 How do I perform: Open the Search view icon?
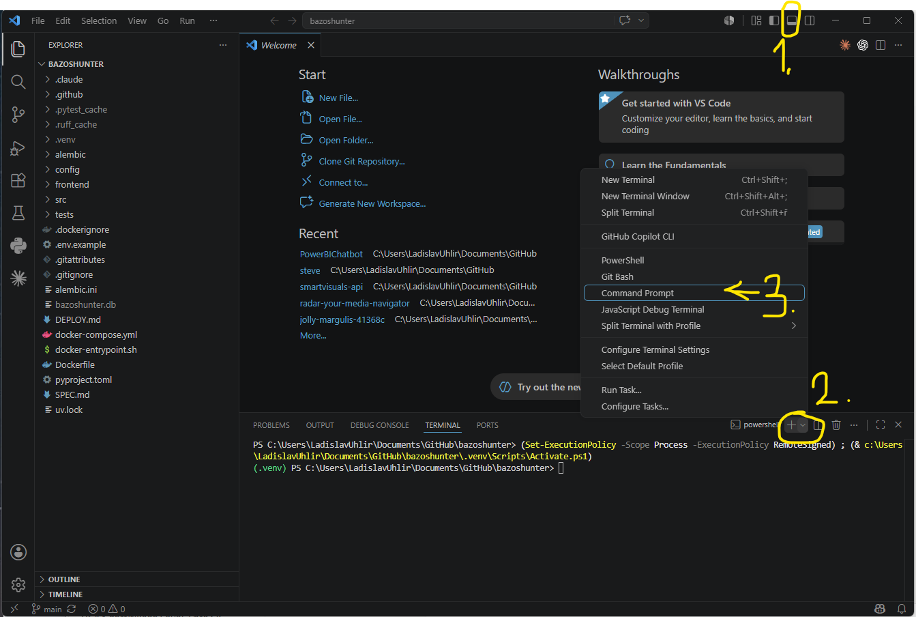click(18, 82)
